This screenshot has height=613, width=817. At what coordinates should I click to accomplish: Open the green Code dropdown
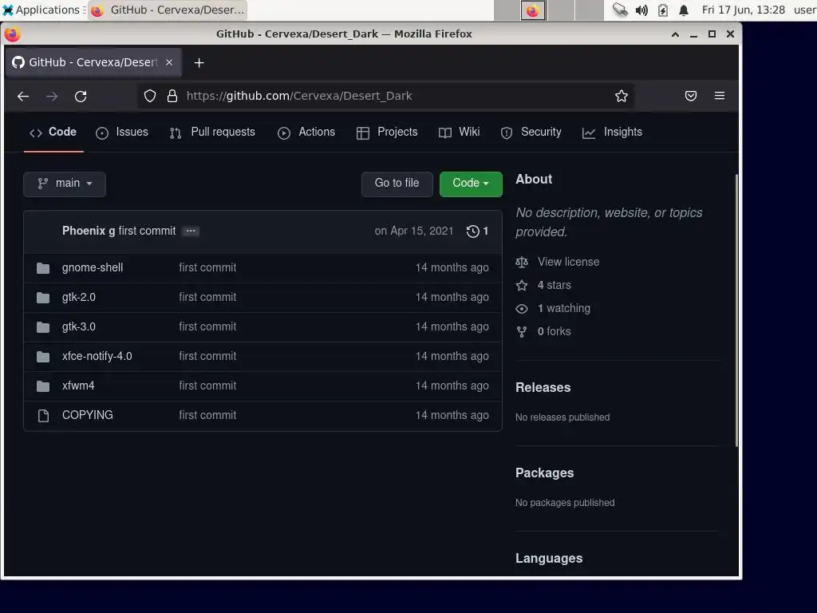pos(471,184)
